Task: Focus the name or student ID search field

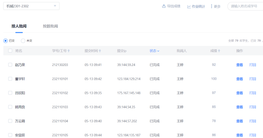Action: [x=245, y=6]
